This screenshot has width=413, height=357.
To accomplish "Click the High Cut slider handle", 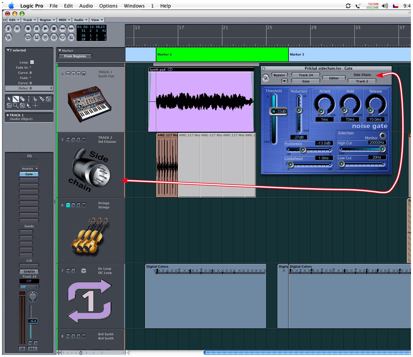I will point(382,149).
